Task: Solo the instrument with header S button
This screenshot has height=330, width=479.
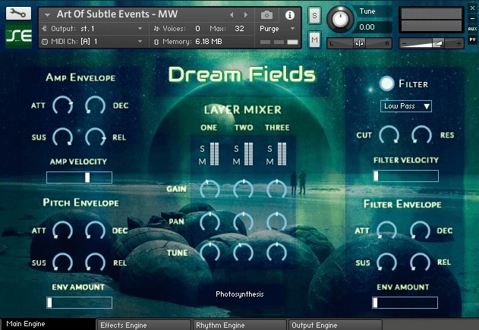Action: pos(314,15)
